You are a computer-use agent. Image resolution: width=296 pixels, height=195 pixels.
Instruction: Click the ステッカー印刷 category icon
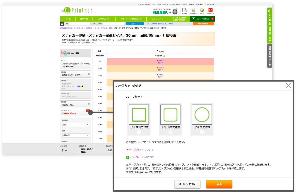click(63, 53)
